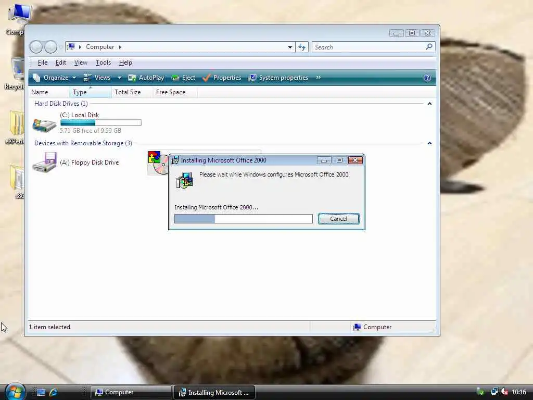Click the Views toolbar icon
533x400 pixels.
coord(87,78)
